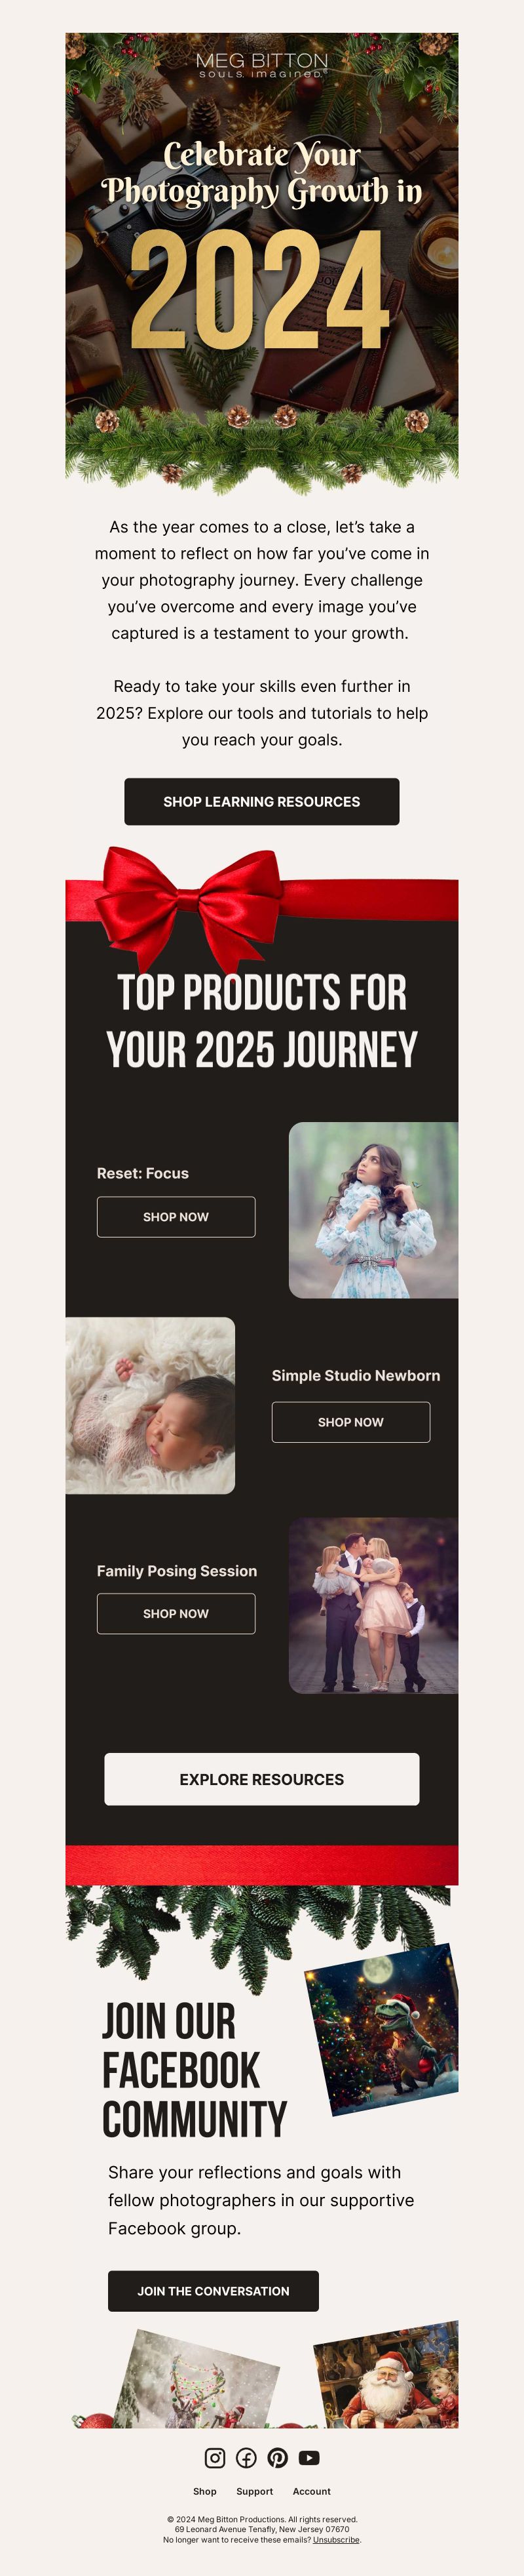Open the Shop footer link
Screen dimensions: 524x2576
[x=204, y=2491]
